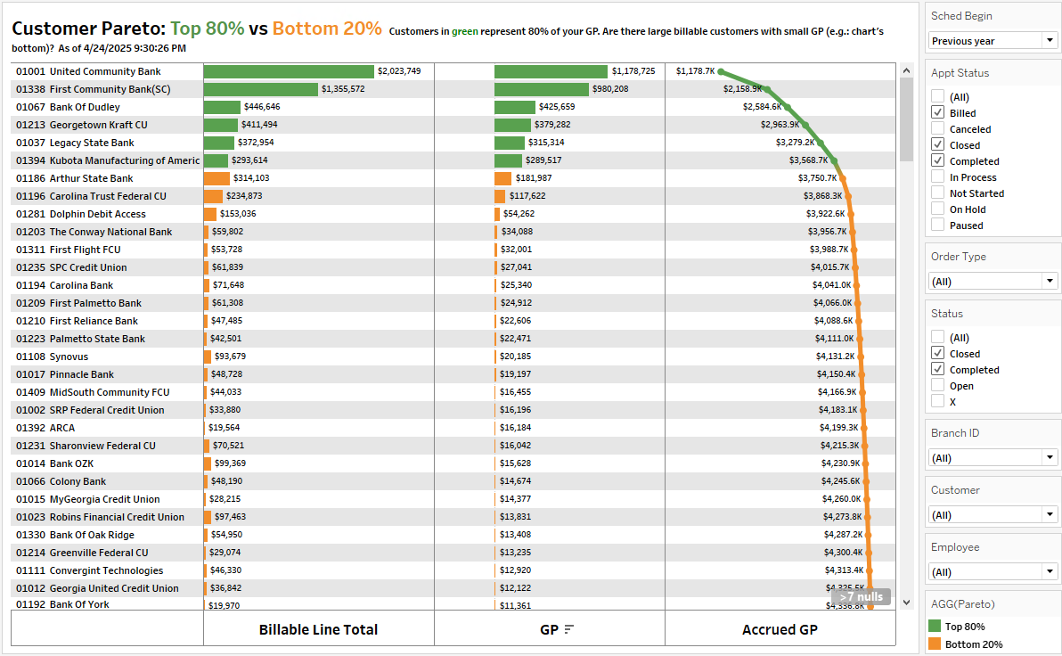The height and width of the screenshot is (656, 1062).
Task: Click the sort icon next to GP
Action: tap(569, 629)
